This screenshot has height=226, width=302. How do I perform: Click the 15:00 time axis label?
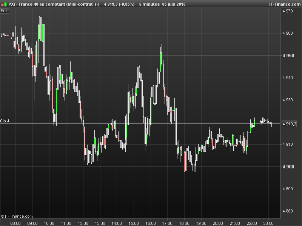(134, 223)
